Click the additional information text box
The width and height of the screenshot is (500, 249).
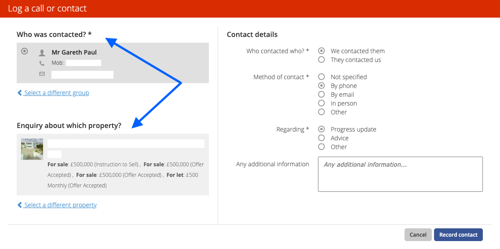tap(400, 174)
